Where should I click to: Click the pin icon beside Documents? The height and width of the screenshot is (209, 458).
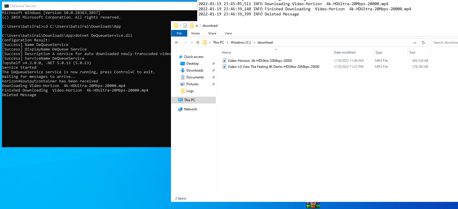coord(213,77)
